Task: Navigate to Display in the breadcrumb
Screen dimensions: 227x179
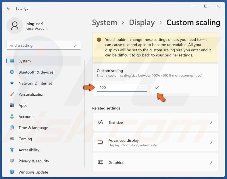Action: (x=142, y=23)
